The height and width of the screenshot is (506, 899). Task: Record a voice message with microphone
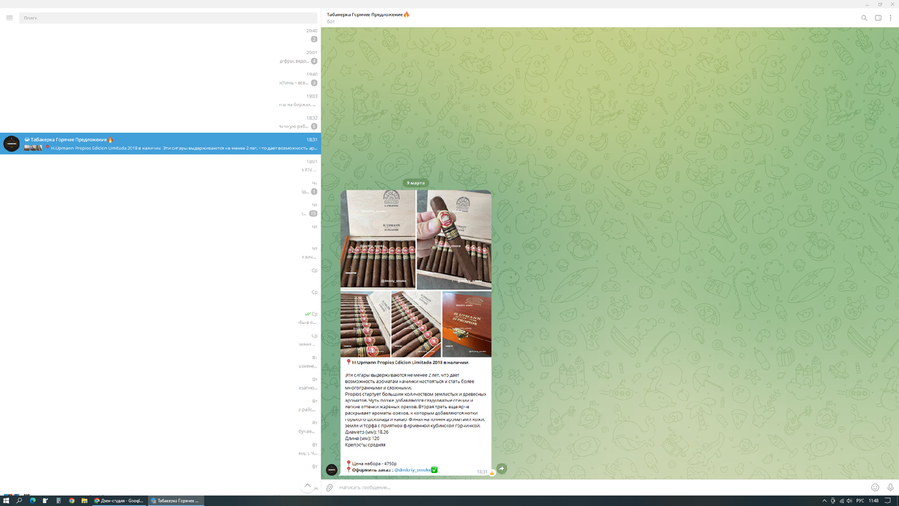point(889,487)
